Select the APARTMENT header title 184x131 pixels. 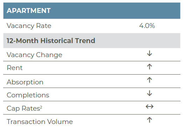(29, 11)
